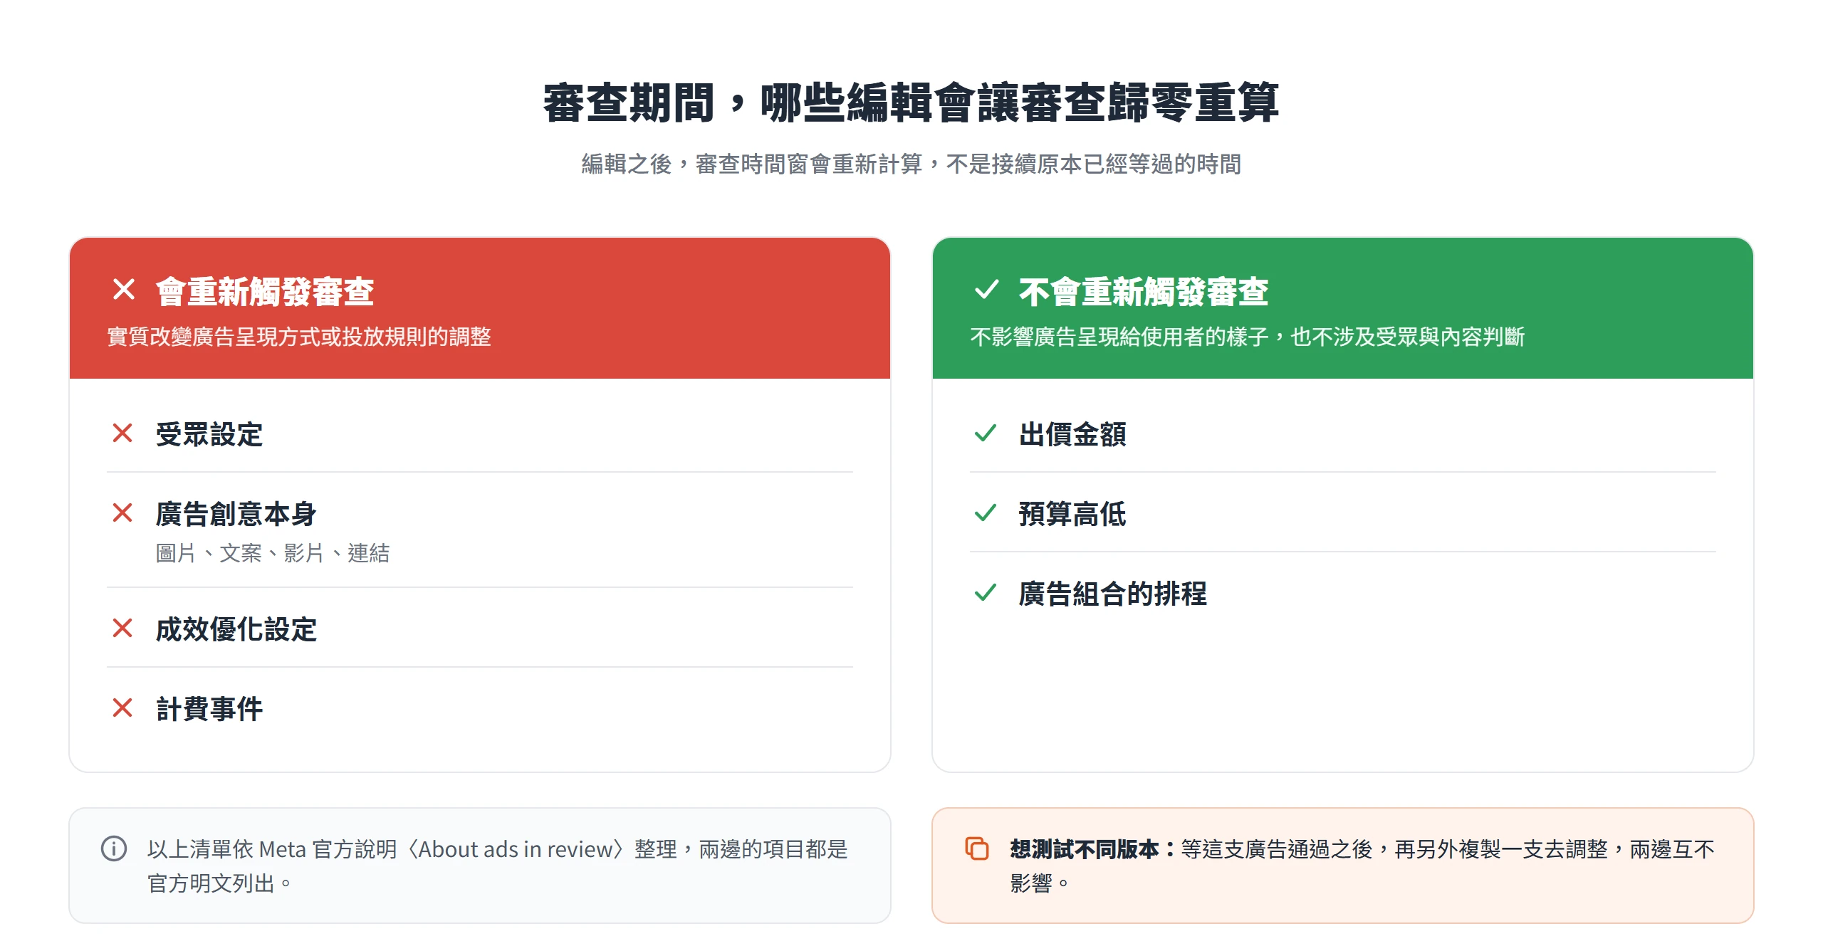Click the green card heading 不會重新觸發審查
The image size is (1823, 941).
click(x=1143, y=292)
